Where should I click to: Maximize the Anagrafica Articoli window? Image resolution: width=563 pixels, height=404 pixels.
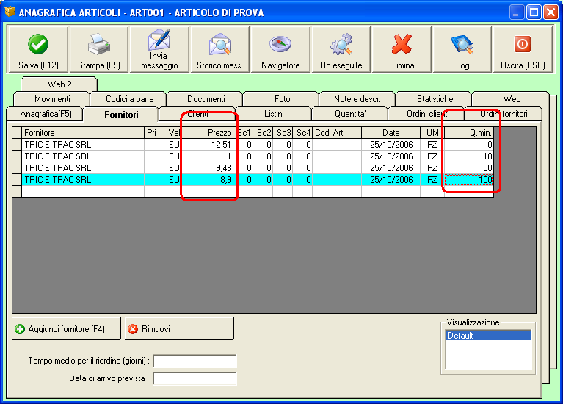(x=534, y=12)
